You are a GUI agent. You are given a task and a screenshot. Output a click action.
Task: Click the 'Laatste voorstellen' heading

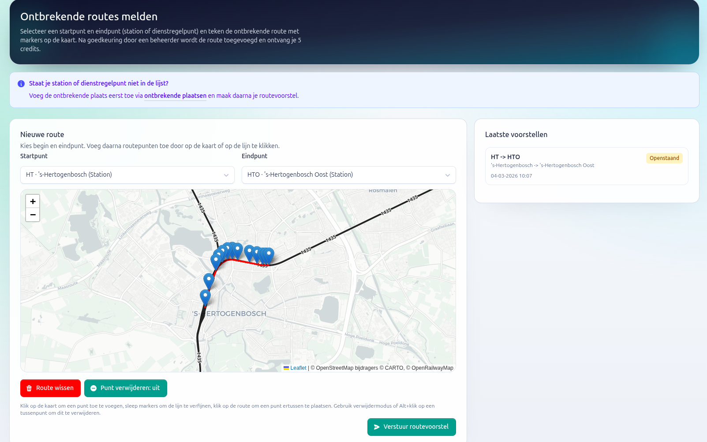[516, 134]
